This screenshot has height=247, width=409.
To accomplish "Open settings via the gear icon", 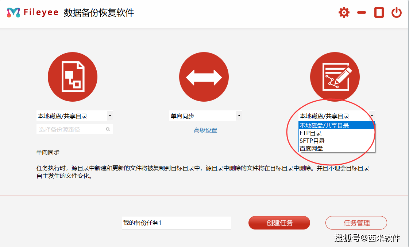I will (x=344, y=12).
